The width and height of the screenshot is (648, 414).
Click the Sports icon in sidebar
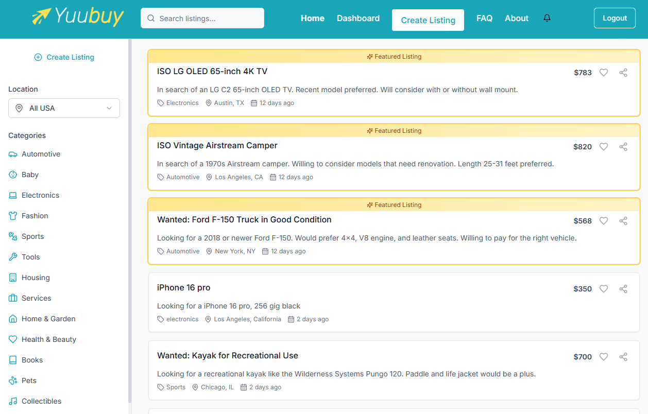[13, 236]
